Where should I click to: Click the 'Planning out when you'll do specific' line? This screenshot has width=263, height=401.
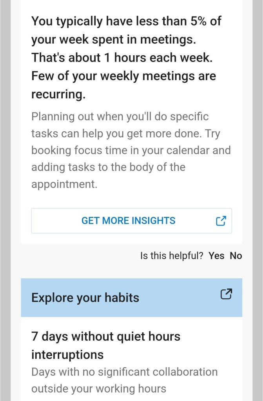(120, 116)
